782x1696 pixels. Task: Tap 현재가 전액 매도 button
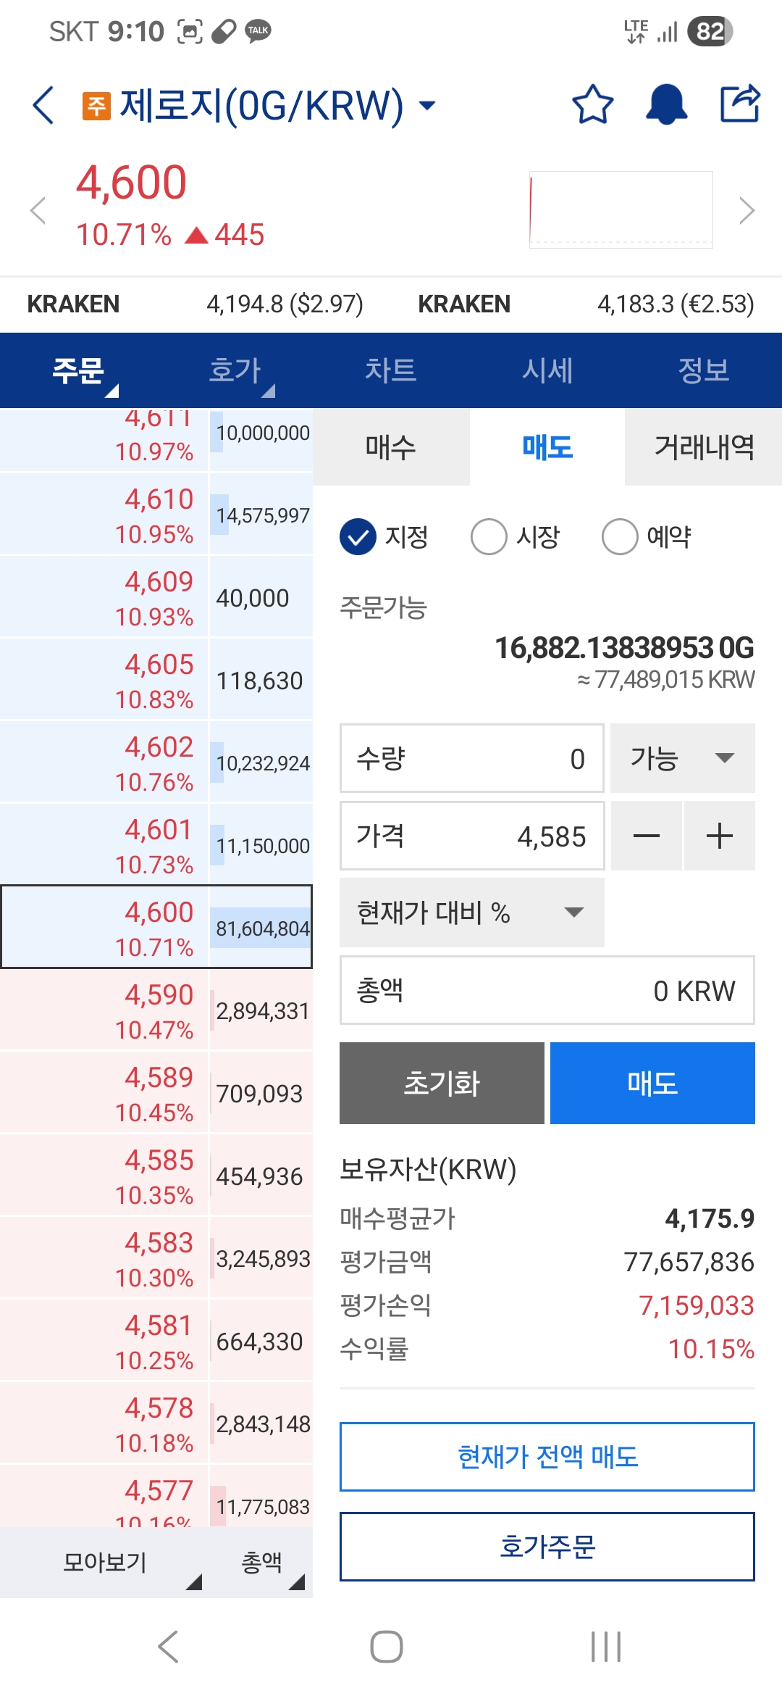tap(547, 1457)
